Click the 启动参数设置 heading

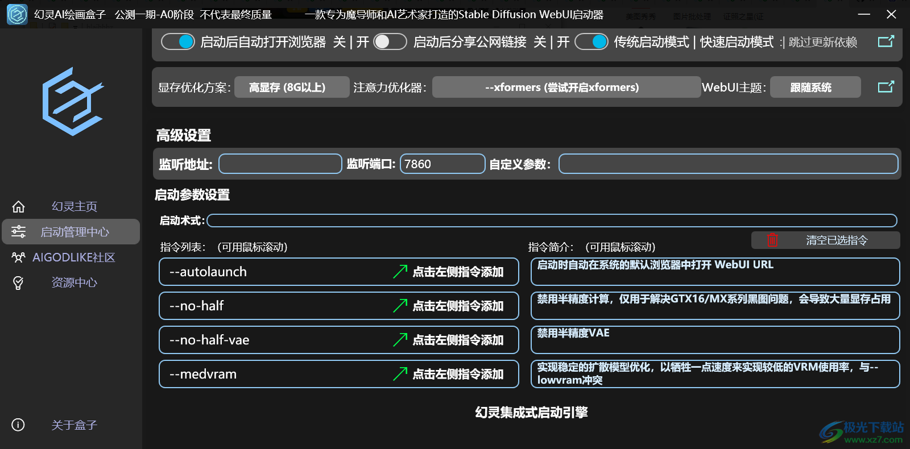192,194
